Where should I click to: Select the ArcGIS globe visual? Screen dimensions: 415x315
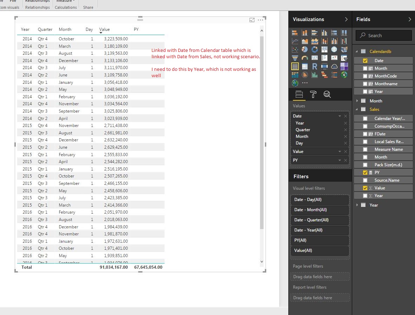[x=295, y=83]
